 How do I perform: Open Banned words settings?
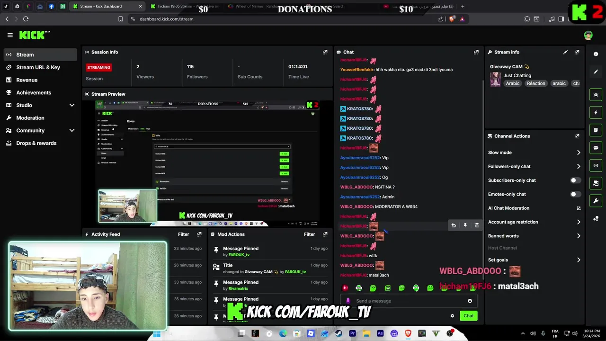[534, 236]
